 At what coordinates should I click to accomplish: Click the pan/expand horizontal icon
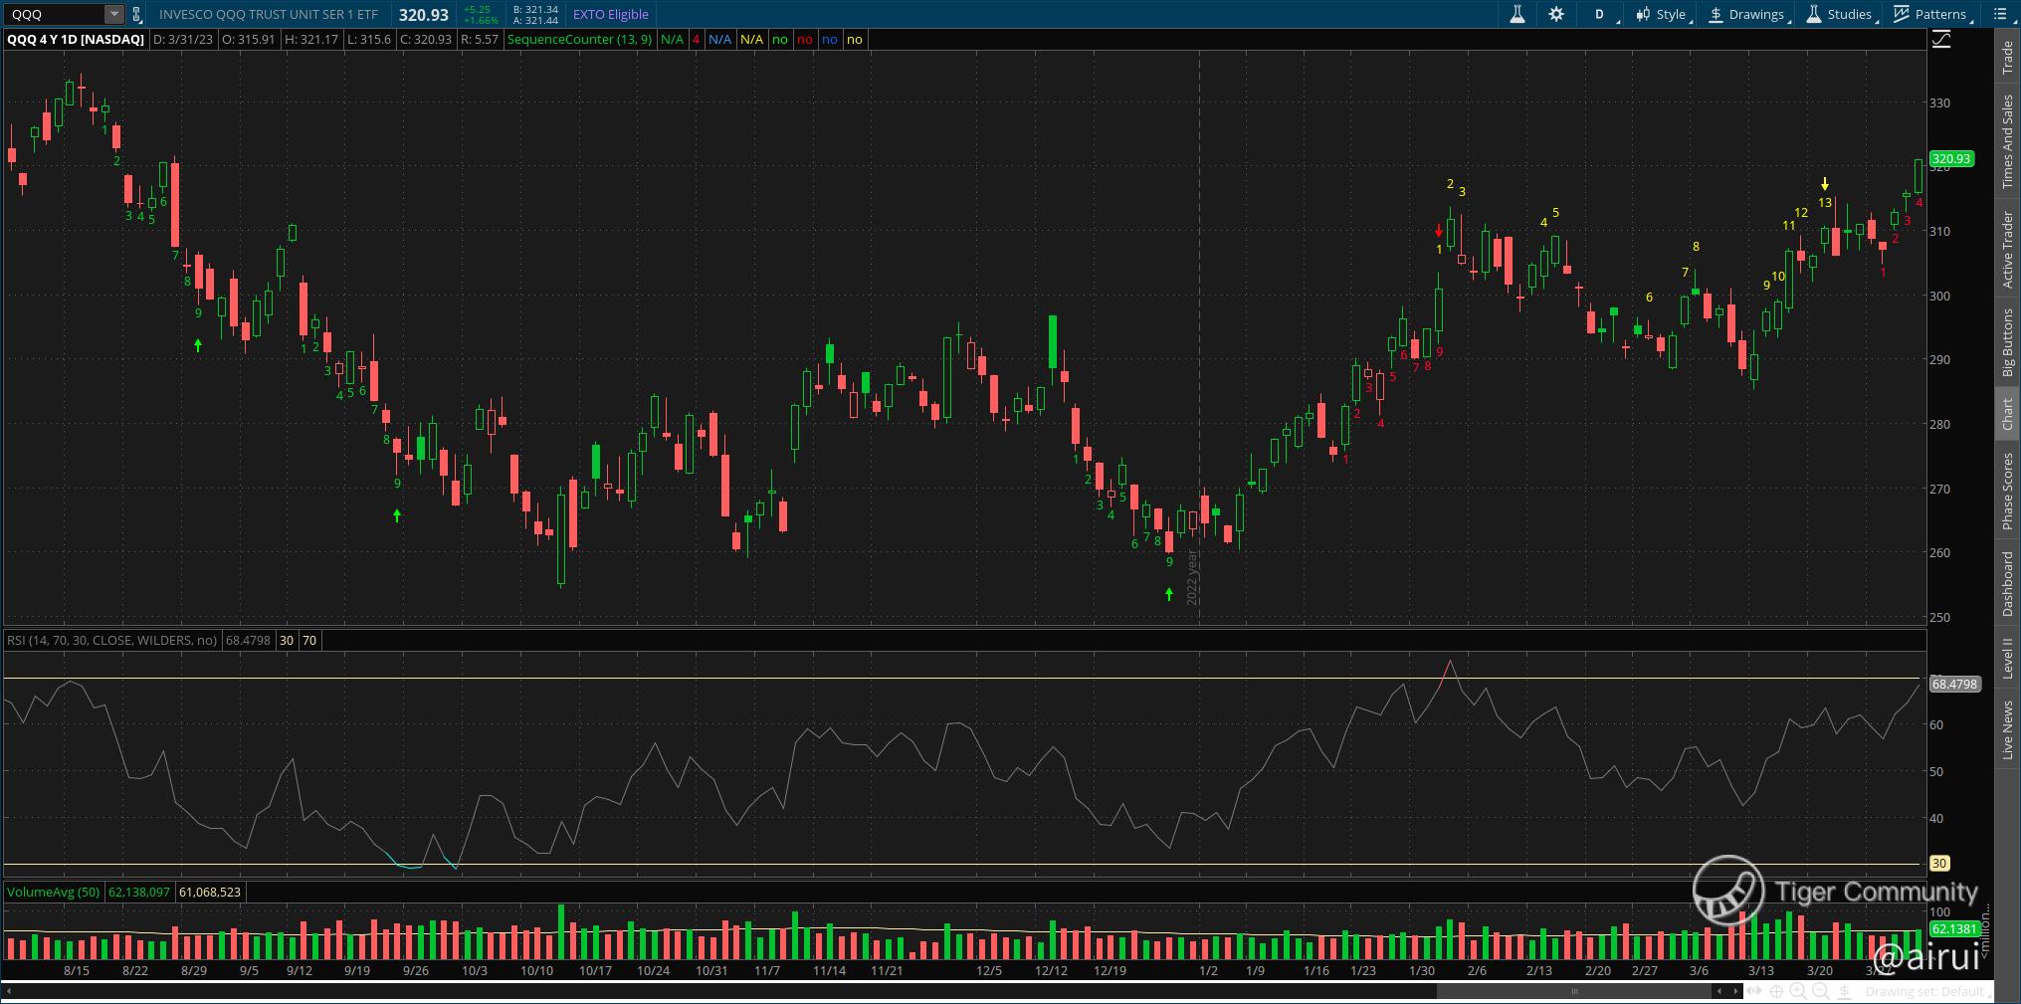tap(1754, 991)
